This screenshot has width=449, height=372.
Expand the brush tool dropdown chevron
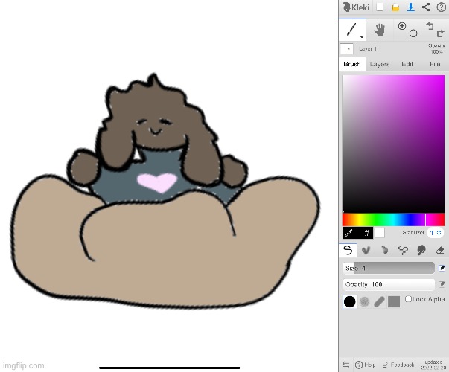pyautogui.click(x=362, y=36)
